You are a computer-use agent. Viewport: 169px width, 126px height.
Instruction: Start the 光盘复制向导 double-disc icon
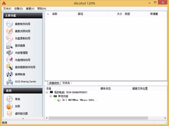pyautogui.click(x=10, y=38)
